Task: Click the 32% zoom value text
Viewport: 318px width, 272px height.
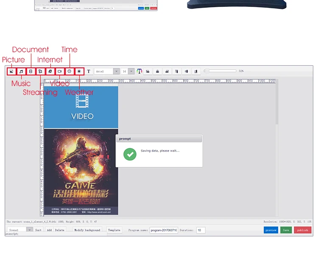Action: coord(241,71)
